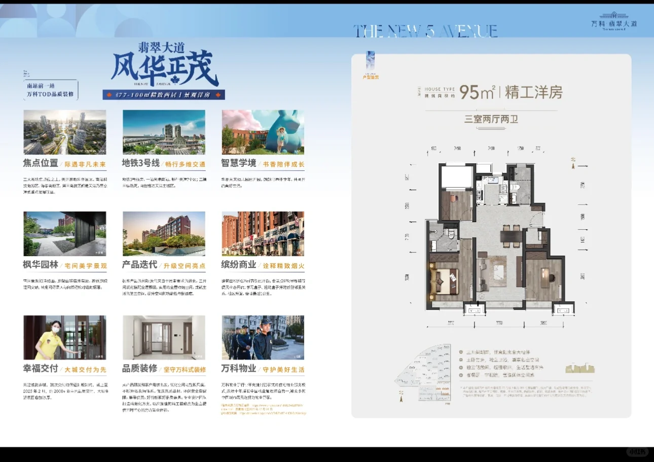Click the 大城交付为先 subtitle

pyautogui.click(x=85, y=370)
